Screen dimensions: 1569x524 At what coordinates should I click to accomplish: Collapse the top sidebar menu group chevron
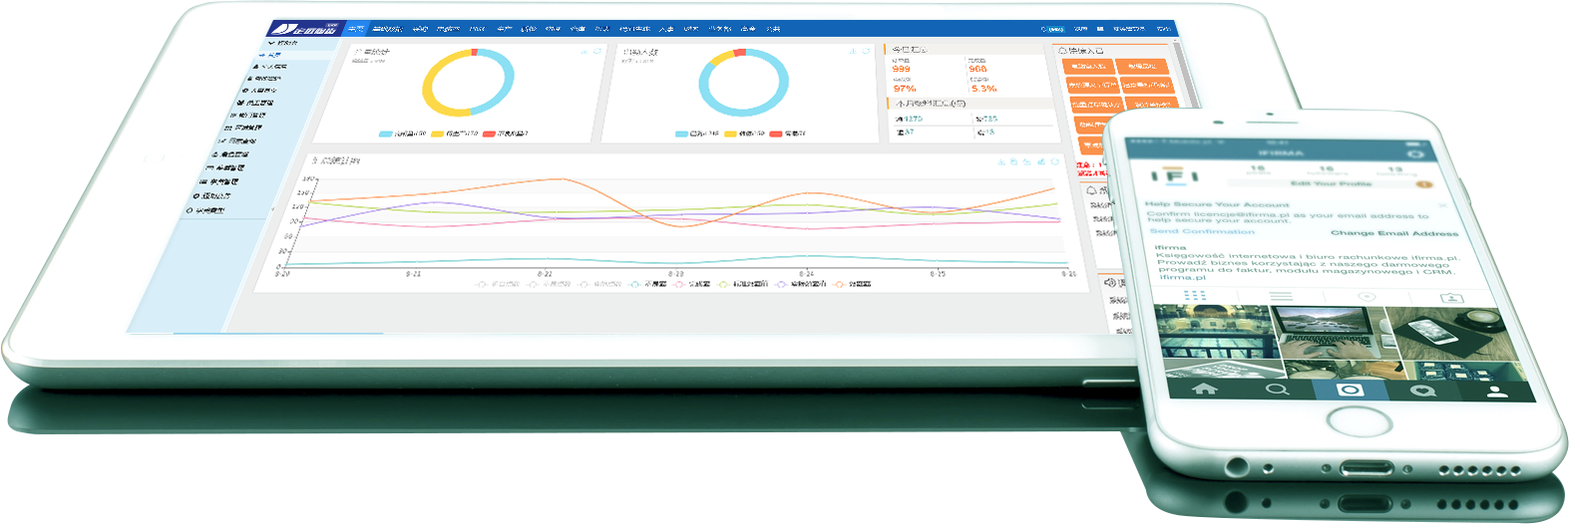point(271,43)
